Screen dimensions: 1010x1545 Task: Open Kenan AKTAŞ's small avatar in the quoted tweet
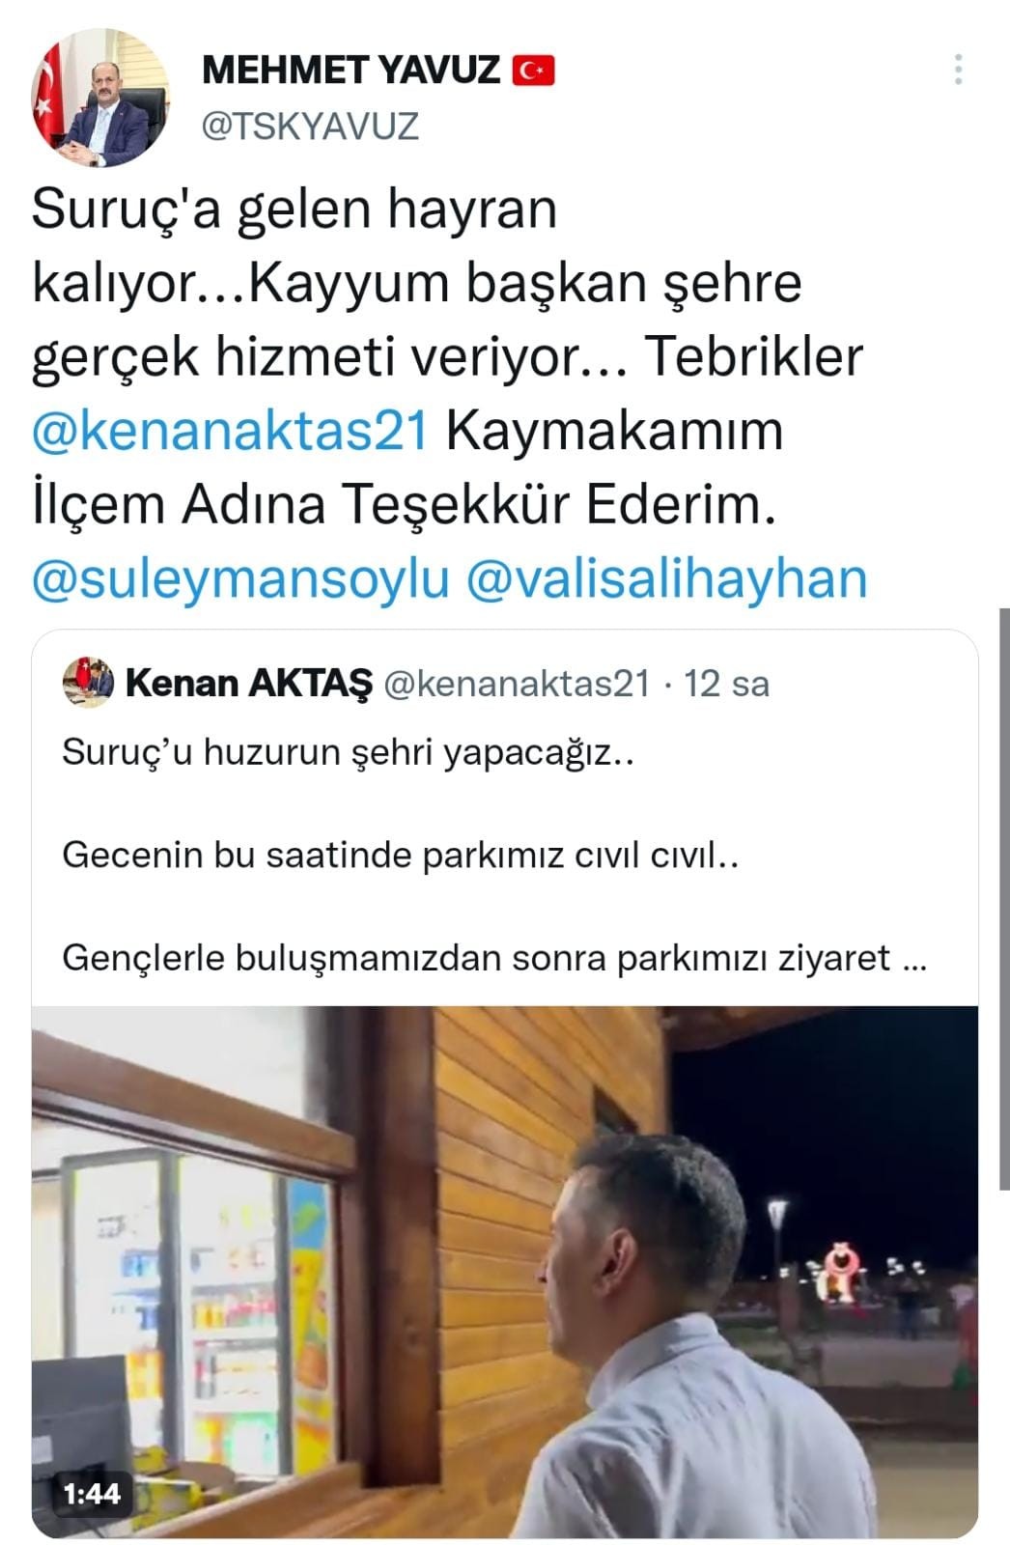[88, 685]
